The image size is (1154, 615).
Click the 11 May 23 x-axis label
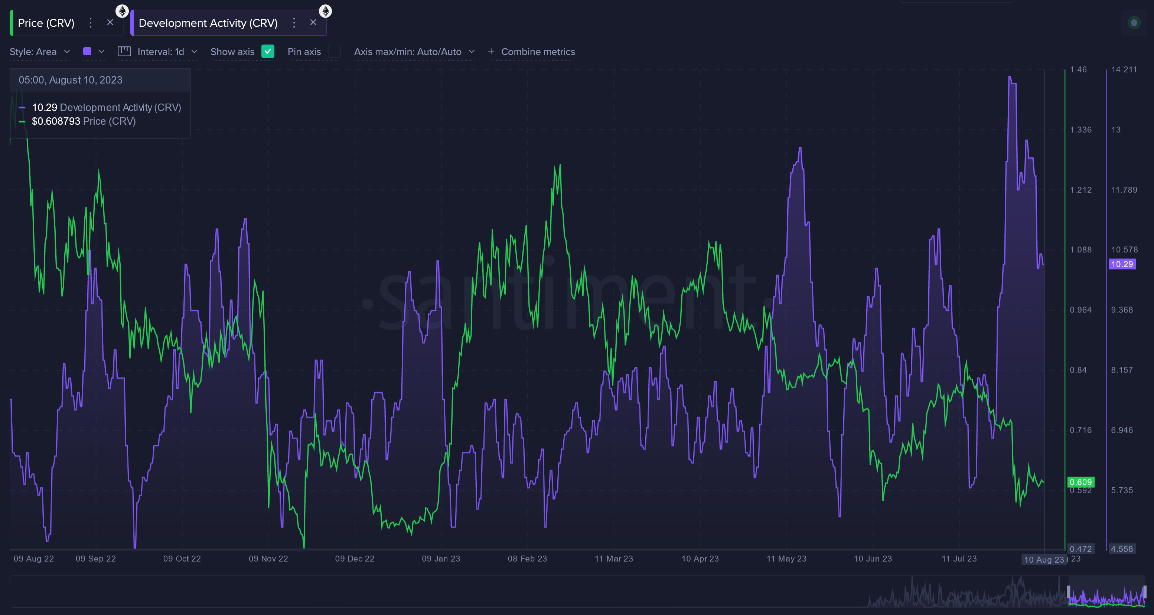click(786, 559)
